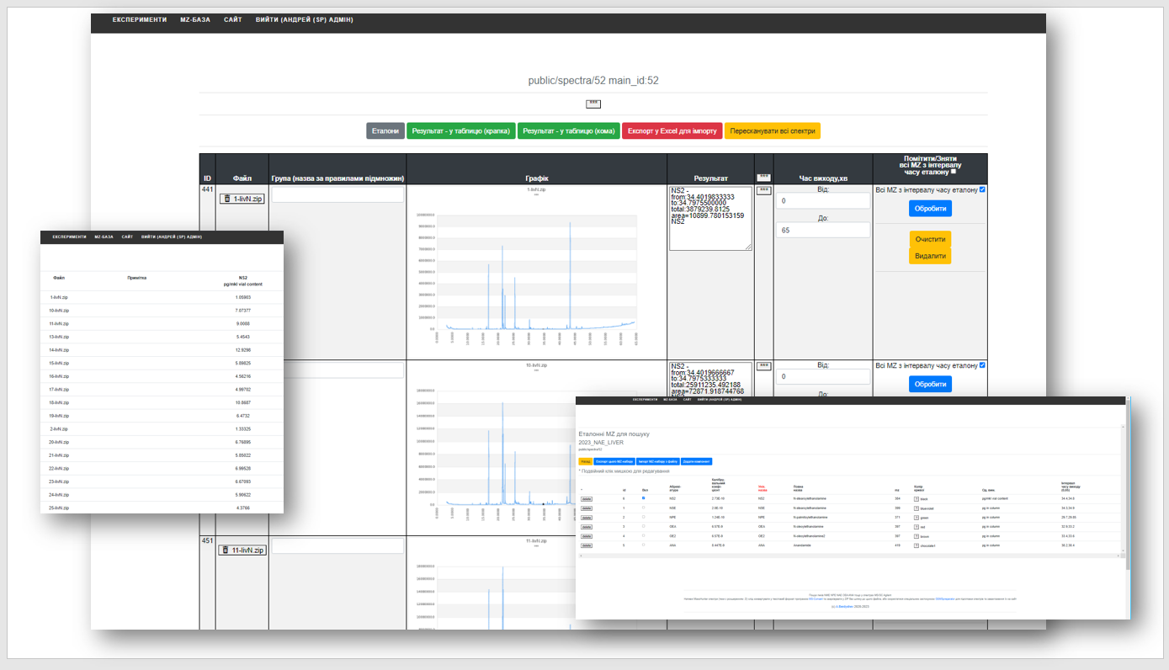The width and height of the screenshot is (1169, 670).
Task: Click *** button in table header column
Action: [x=763, y=178]
